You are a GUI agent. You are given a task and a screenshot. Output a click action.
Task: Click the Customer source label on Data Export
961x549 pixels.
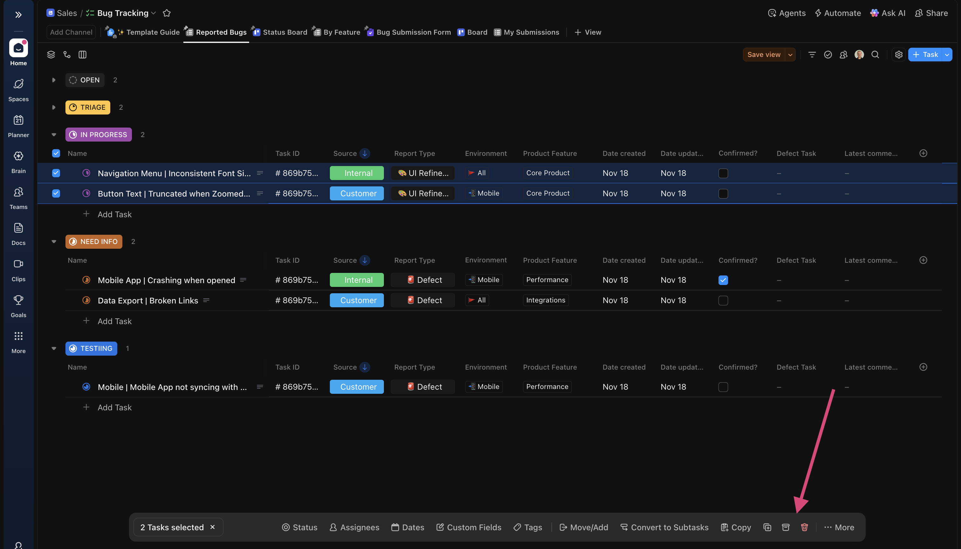[357, 301]
